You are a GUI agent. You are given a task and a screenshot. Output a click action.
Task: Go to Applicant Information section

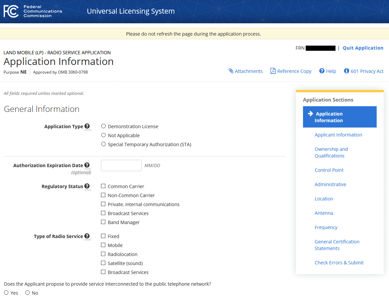[x=338, y=135]
